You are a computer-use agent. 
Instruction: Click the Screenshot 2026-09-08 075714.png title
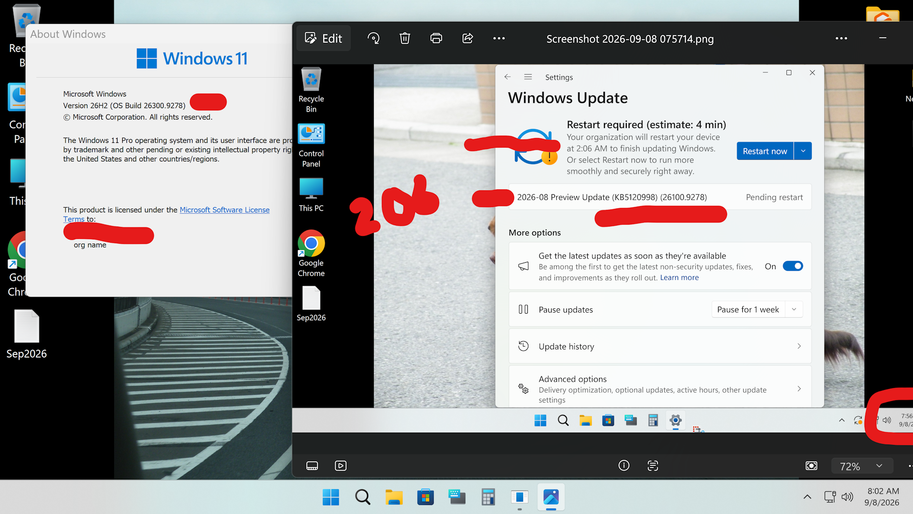[630, 39]
